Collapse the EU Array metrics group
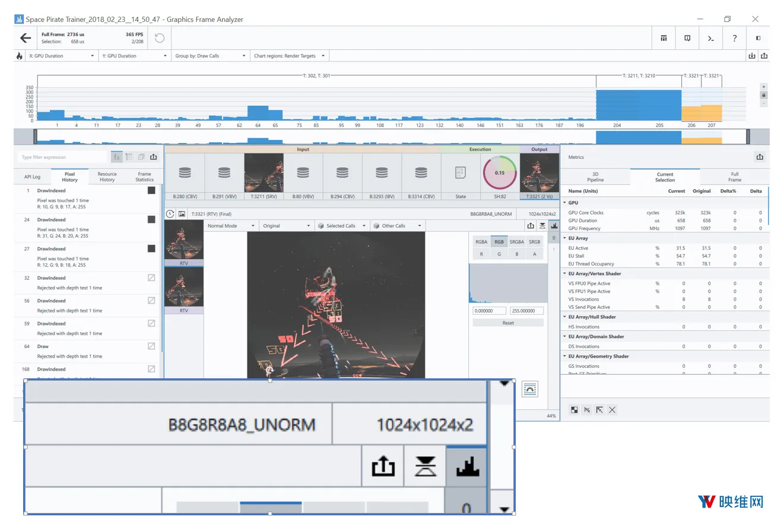 564,238
